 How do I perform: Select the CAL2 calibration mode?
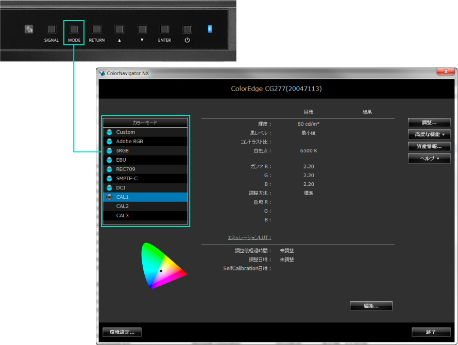[x=145, y=206]
